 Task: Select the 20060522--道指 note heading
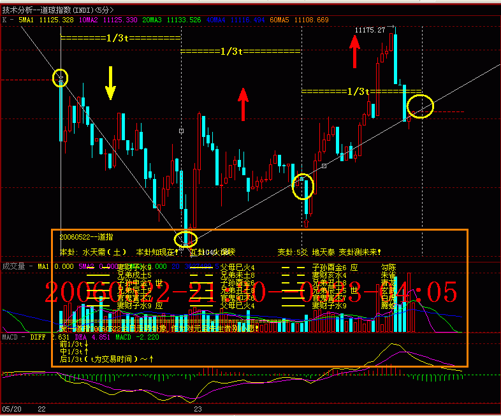click(86, 237)
